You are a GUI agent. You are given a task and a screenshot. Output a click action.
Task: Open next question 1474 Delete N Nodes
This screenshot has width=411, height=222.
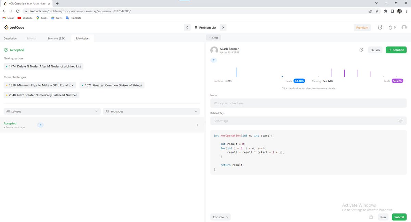43,66
